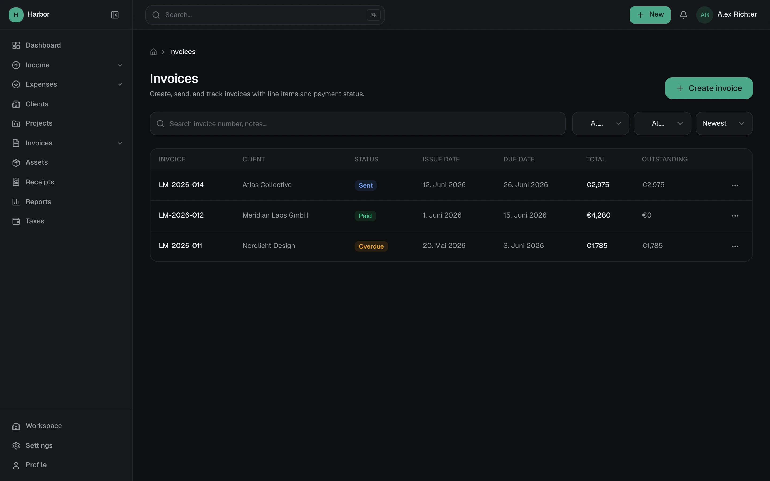Viewport: 770px width, 481px height.
Task: Click client Nordlicht Design
Action: [x=268, y=246]
